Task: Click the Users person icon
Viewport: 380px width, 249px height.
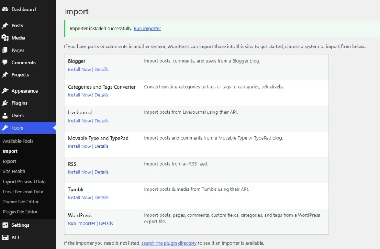Action: click(5, 116)
